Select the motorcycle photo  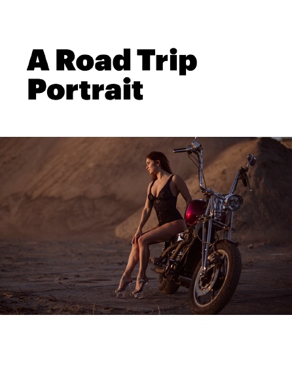coord(146,226)
